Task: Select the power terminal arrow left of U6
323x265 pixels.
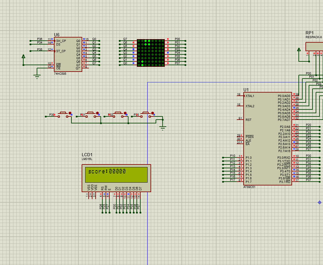Action: click(23, 57)
